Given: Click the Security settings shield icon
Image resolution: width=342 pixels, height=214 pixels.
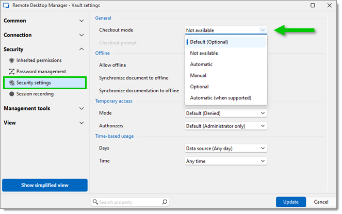Looking at the screenshot, I should 12,83.
